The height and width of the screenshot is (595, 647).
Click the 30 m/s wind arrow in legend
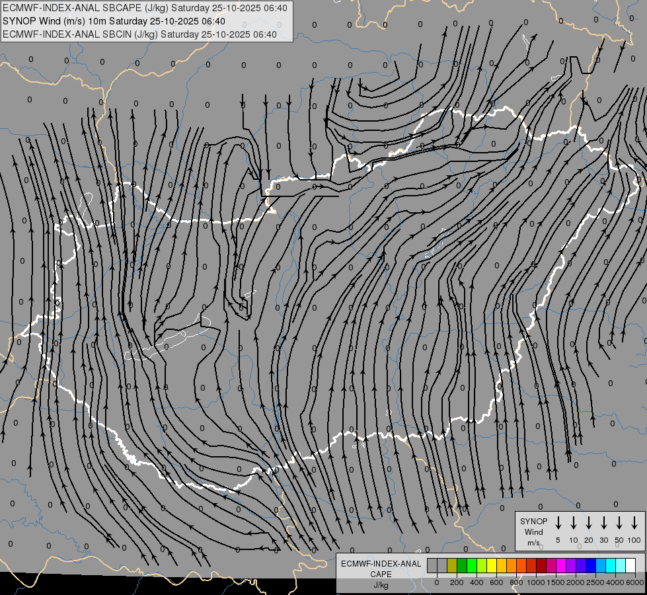603,523
